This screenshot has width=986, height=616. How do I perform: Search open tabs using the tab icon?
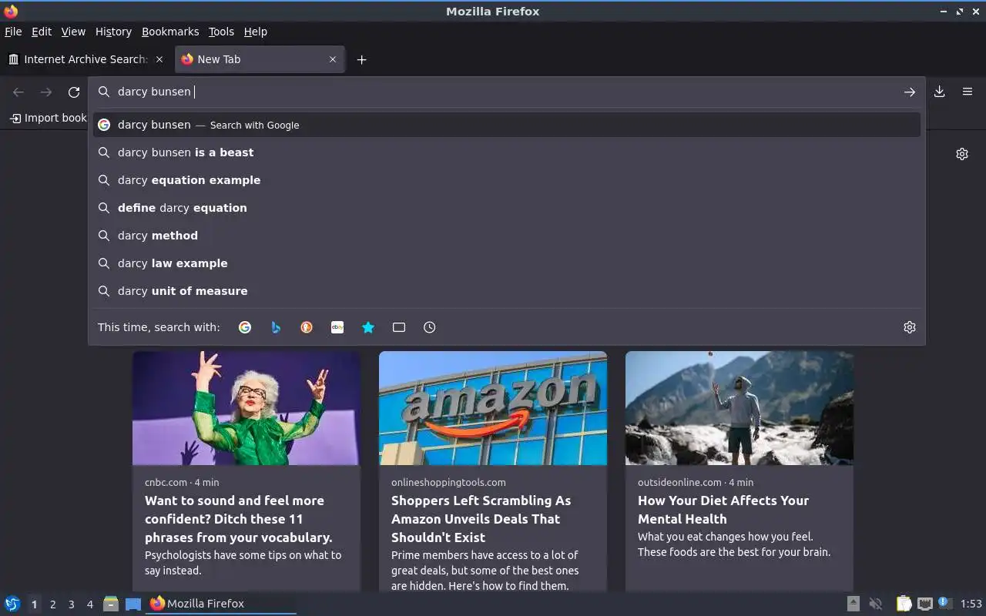tap(399, 327)
